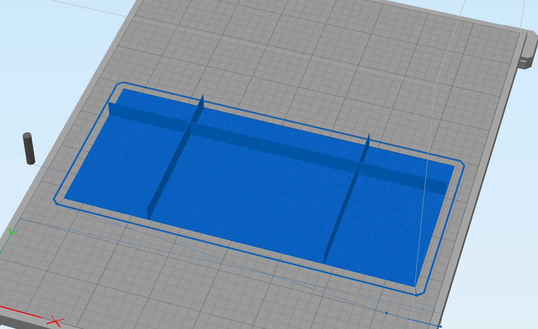Click the green Y axis label
The image size is (538, 329).
(x=12, y=232)
